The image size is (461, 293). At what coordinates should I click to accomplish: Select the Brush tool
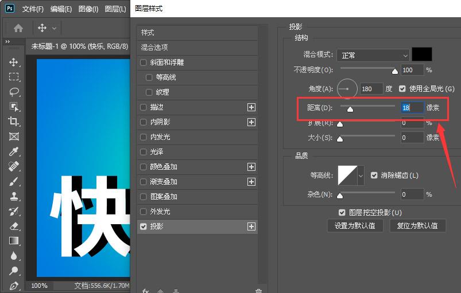click(x=14, y=181)
